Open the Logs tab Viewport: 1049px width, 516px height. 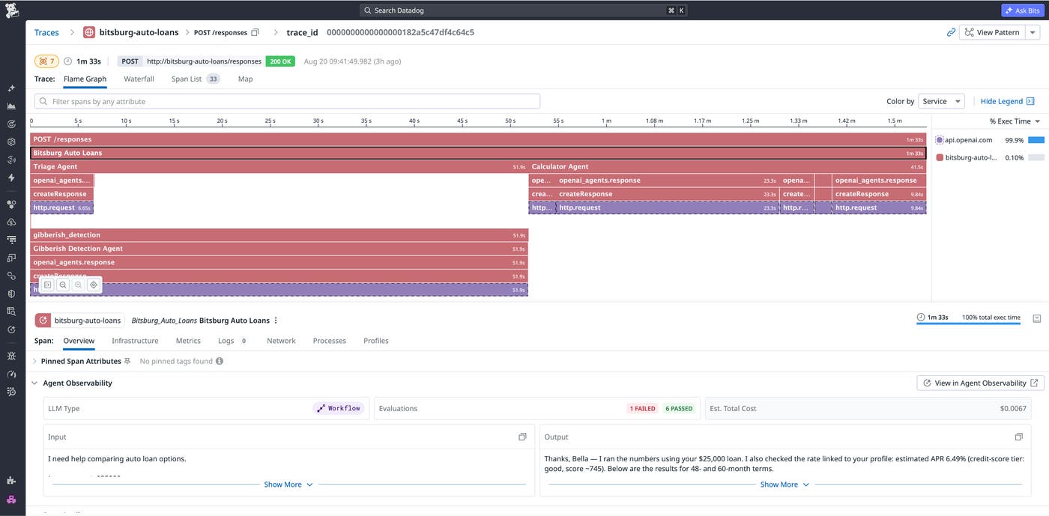pos(232,341)
